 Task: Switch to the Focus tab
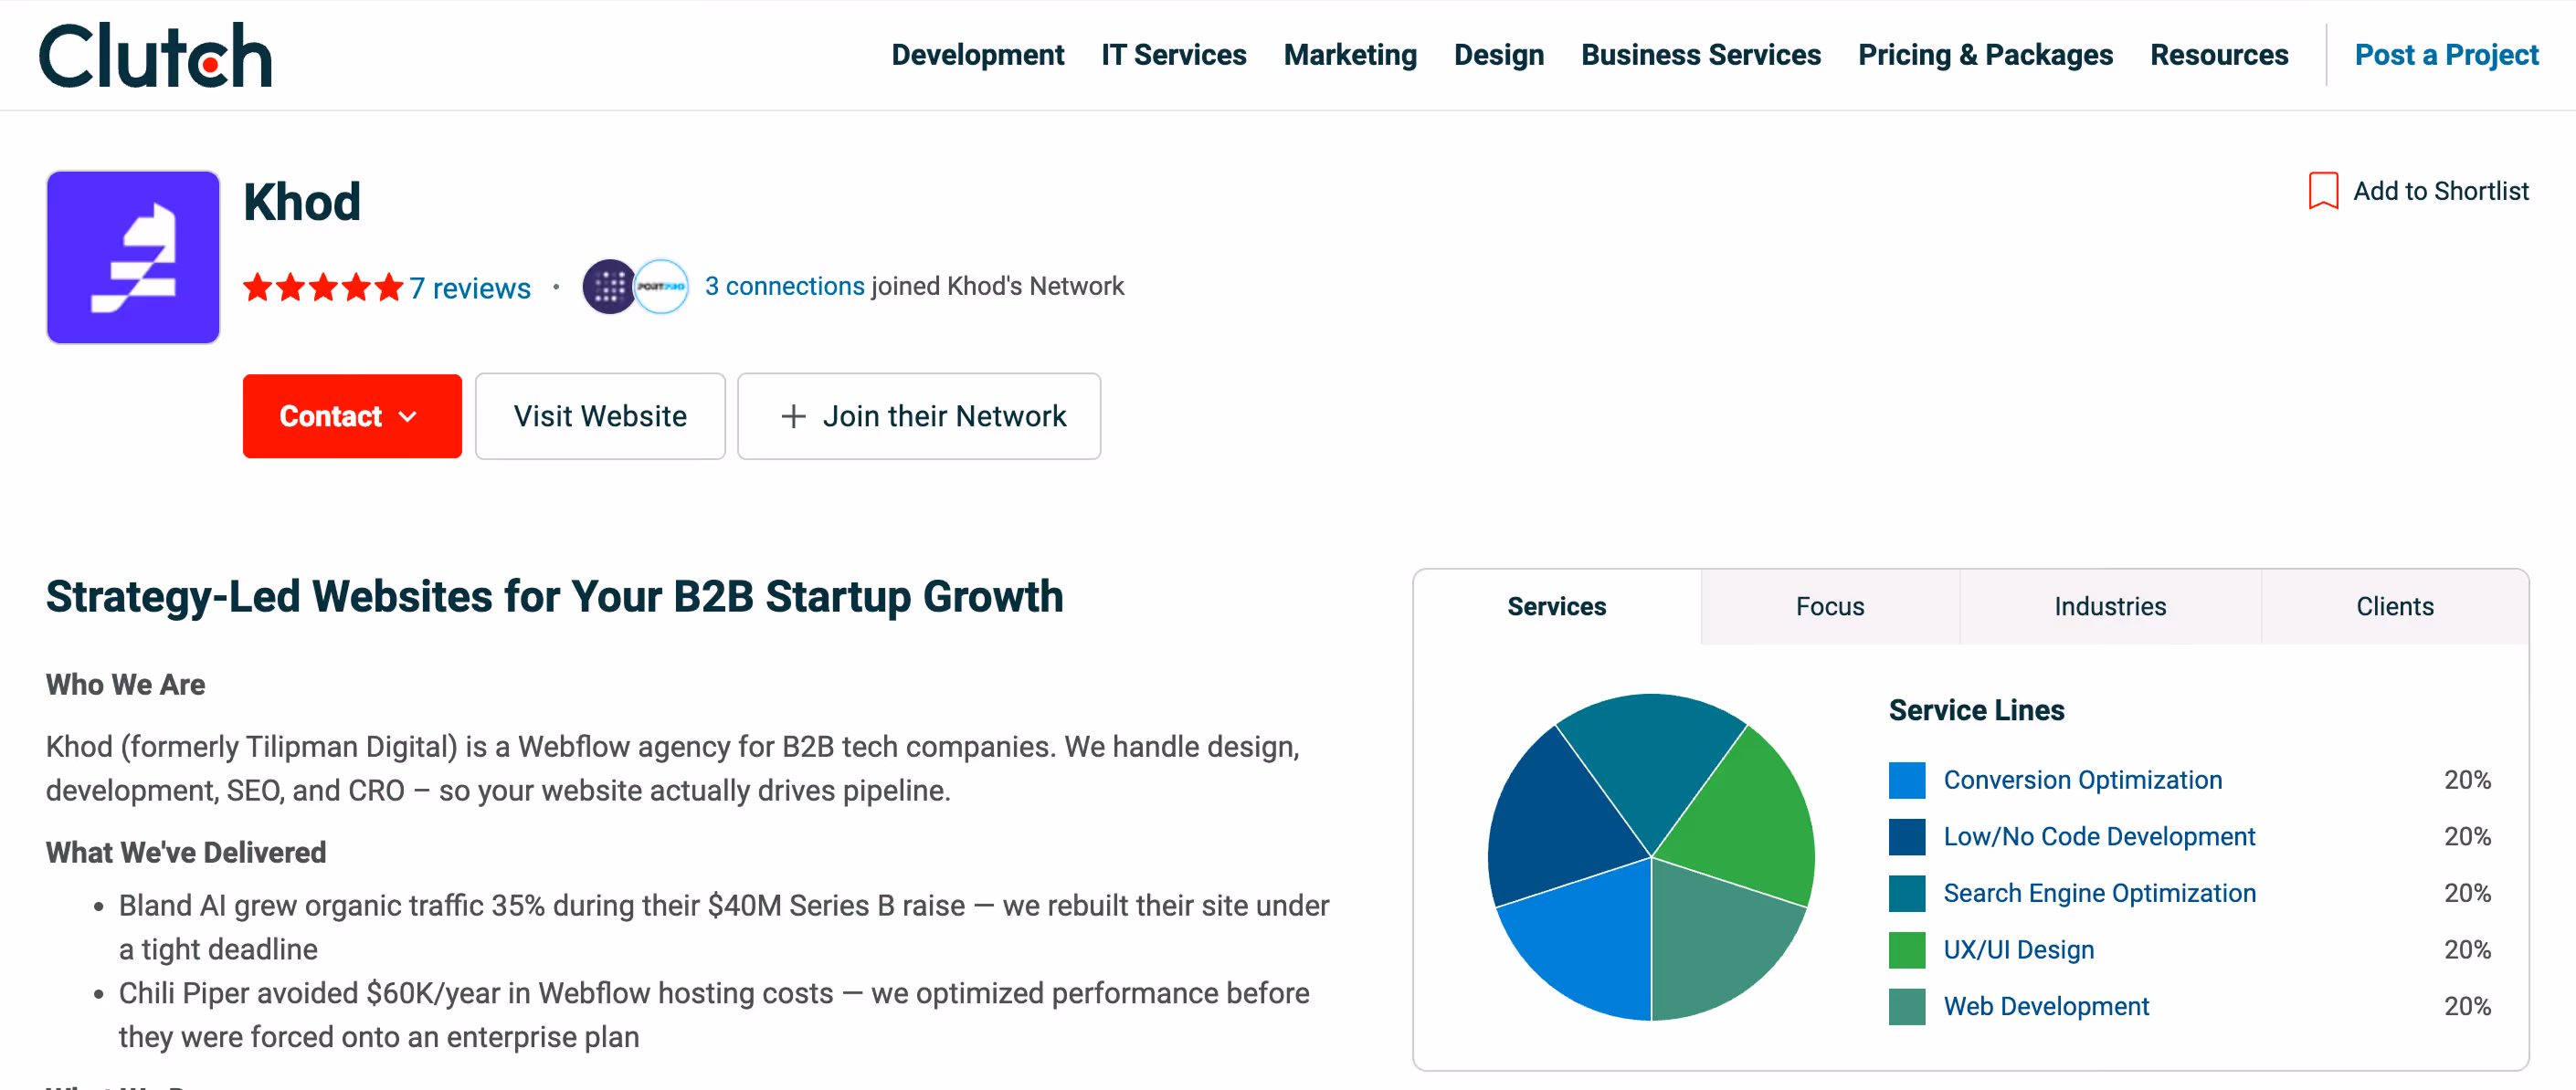(1830, 606)
